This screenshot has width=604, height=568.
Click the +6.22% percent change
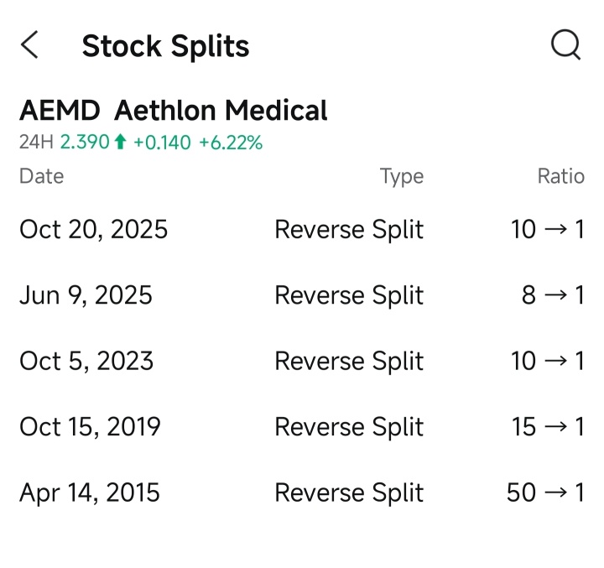[x=231, y=142]
